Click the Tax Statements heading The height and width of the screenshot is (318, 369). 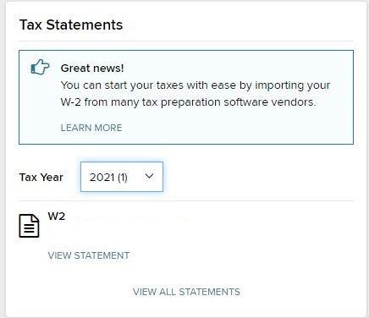pos(71,25)
